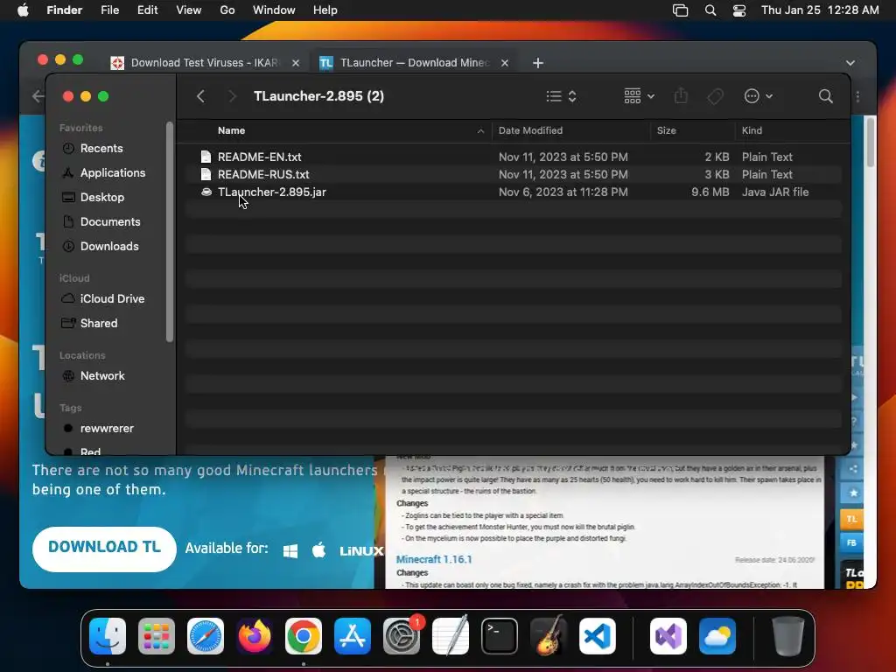Switch to the TLauncher browser tab
The height and width of the screenshot is (672, 896).
point(413,63)
